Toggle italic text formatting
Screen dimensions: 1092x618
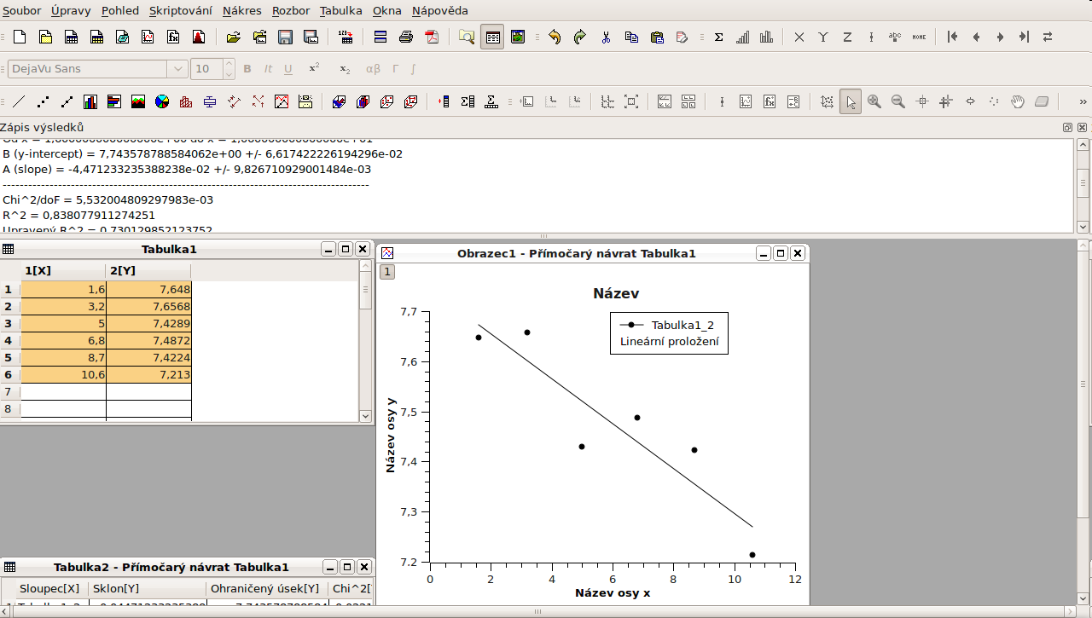tap(268, 69)
